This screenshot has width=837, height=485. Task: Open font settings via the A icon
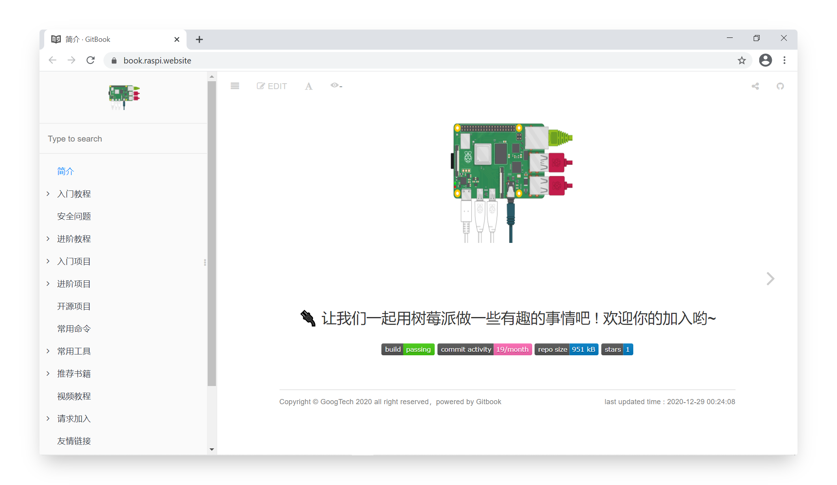(308, 86)
